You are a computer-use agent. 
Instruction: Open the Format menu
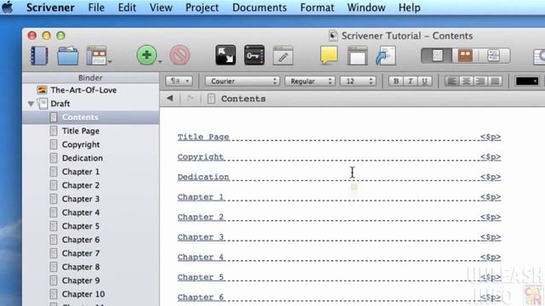(x=317, y=8)
